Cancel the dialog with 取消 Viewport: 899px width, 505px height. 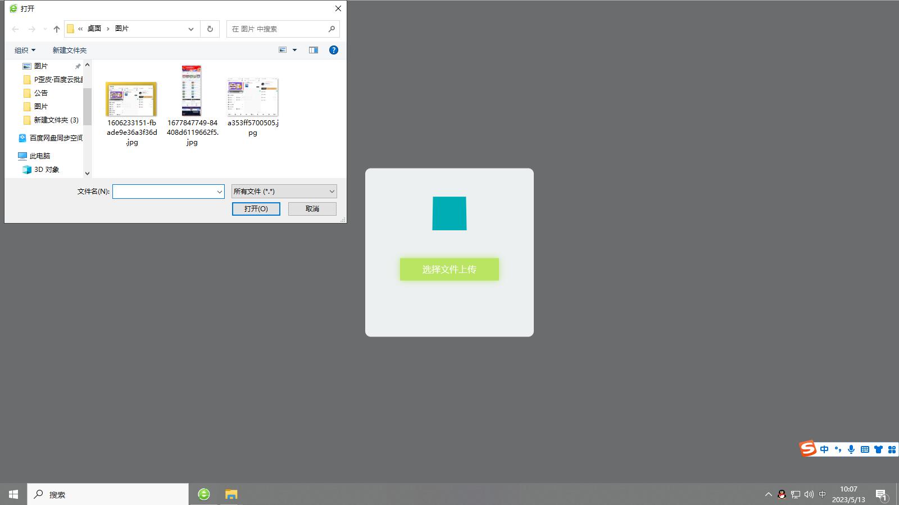coord(312,209)
